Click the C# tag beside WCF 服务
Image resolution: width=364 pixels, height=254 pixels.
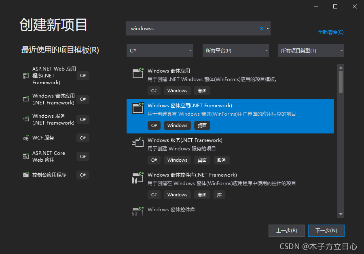pyautogui.click(x=83, y=138)
